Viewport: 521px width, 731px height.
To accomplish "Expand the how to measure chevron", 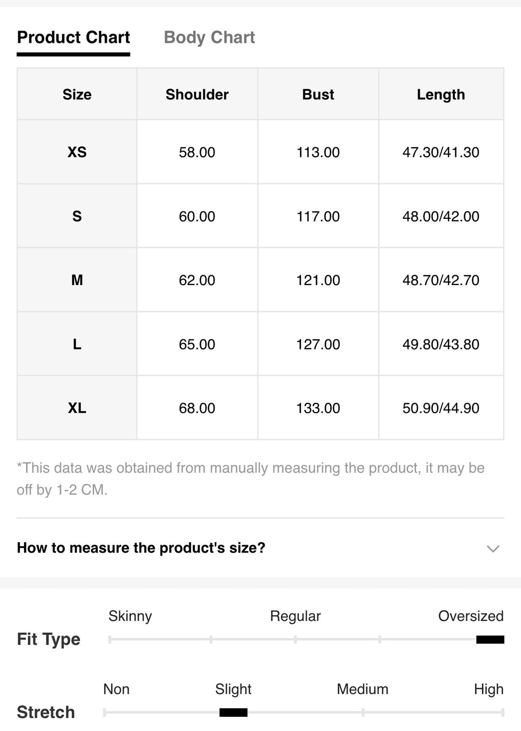I will [493, 548].
